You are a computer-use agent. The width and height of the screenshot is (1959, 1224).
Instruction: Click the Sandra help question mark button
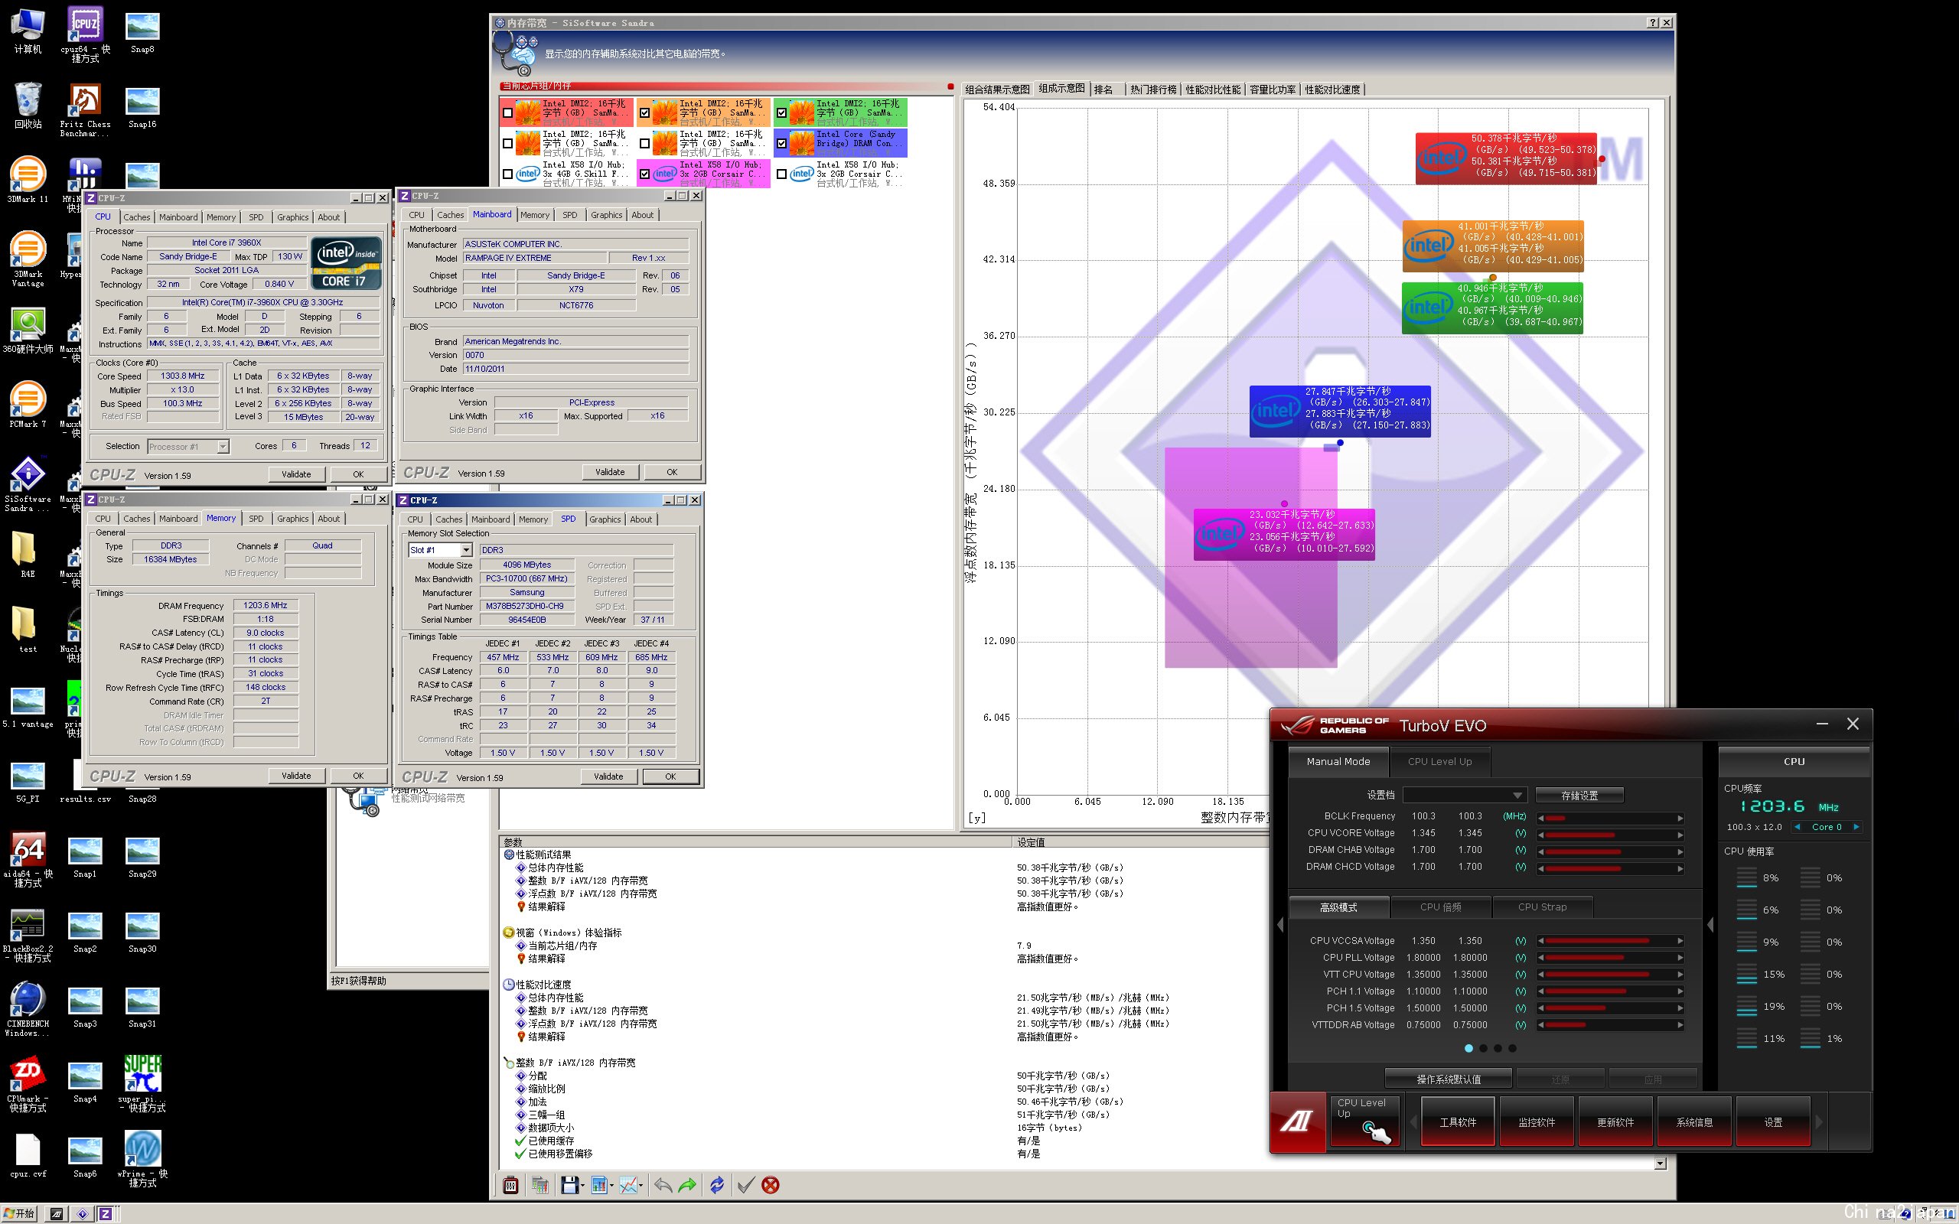click(x=1652, y=23)
